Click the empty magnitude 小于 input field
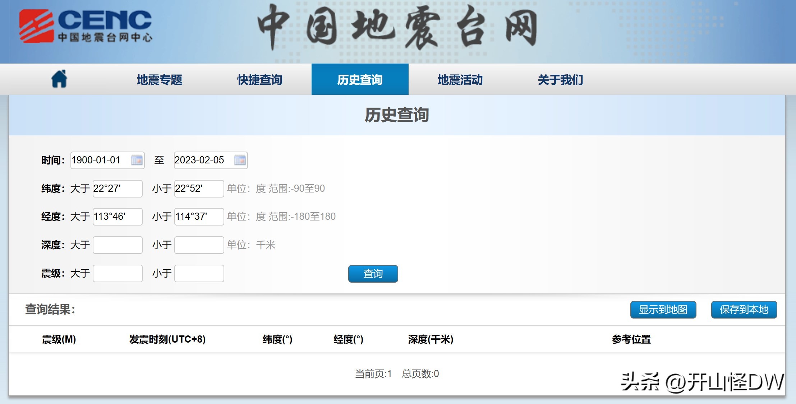The image size is (796, 404). [x=199, y=273]
